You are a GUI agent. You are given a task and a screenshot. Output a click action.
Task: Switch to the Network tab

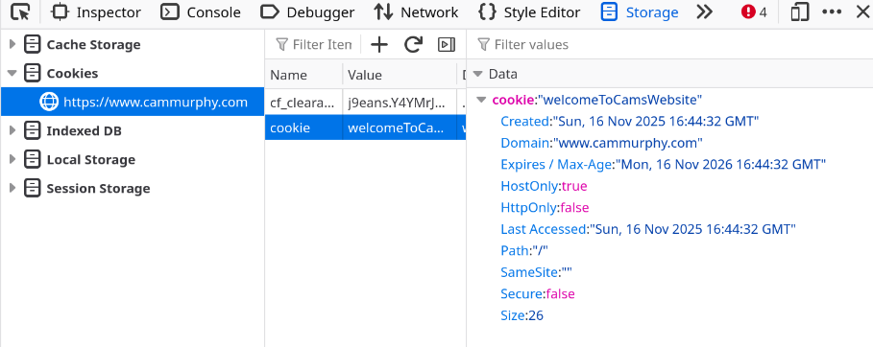click(416, 12)
